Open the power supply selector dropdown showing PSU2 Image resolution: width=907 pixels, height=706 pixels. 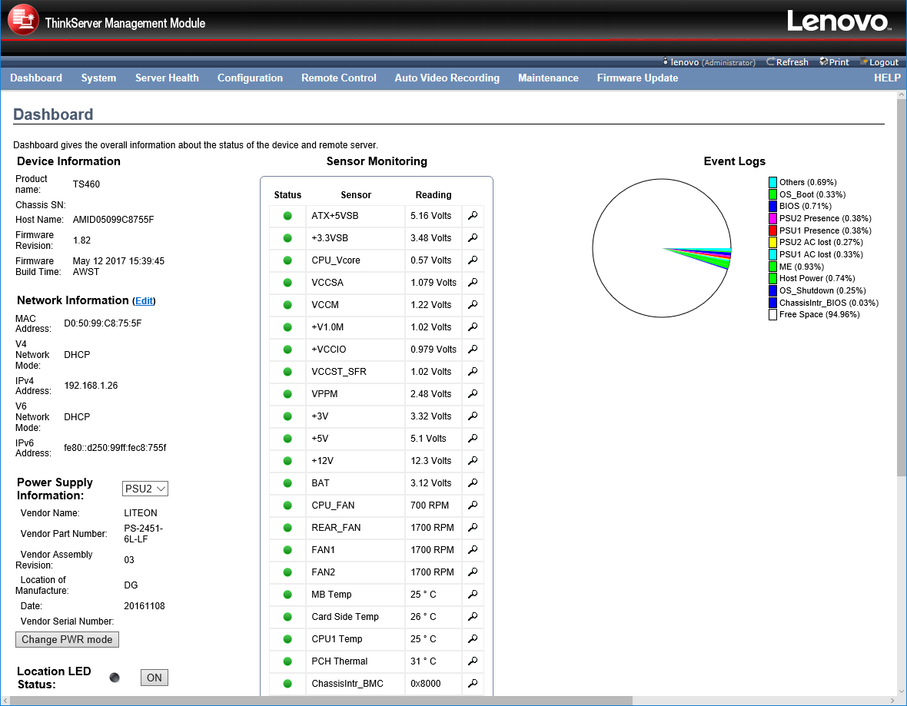coord(145,488)
